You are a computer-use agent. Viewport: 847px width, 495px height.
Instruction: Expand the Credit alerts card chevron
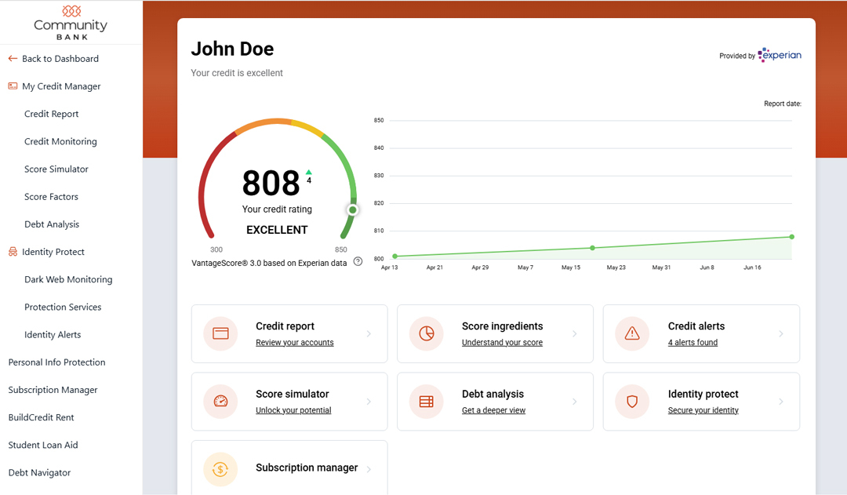point(781,334)
